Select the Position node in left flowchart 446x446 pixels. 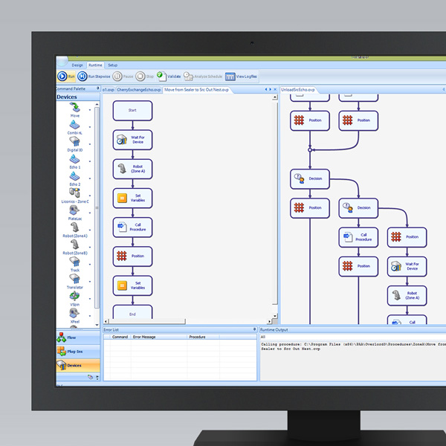[x=132, y=256]
